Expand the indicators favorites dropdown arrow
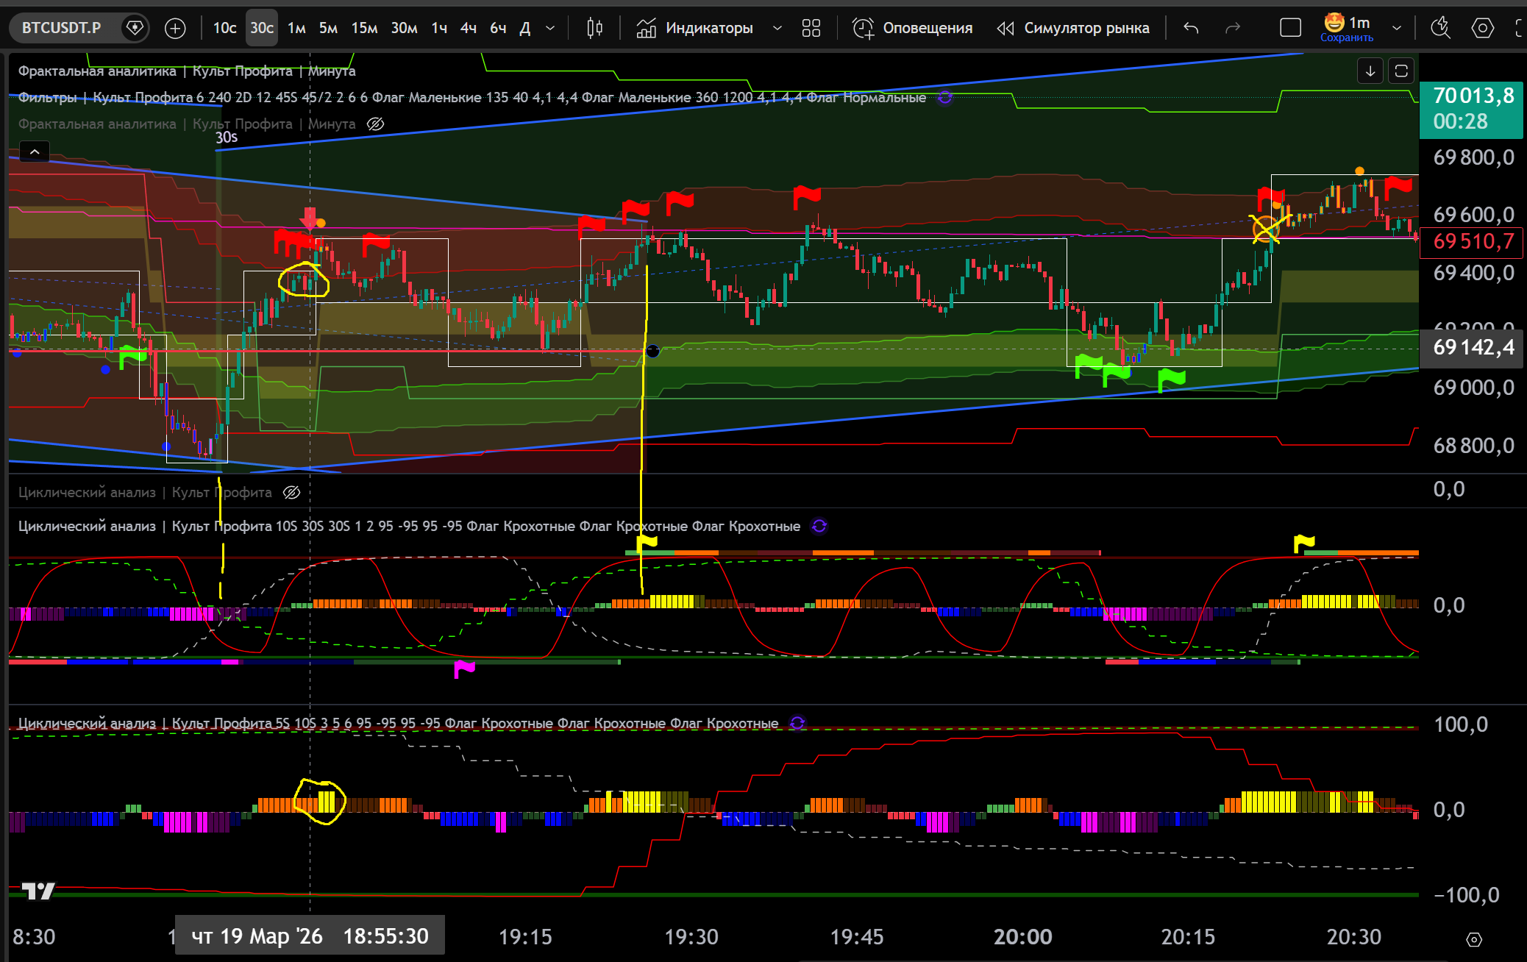Viewport: 1527px width, 962px height. point(777,28)
